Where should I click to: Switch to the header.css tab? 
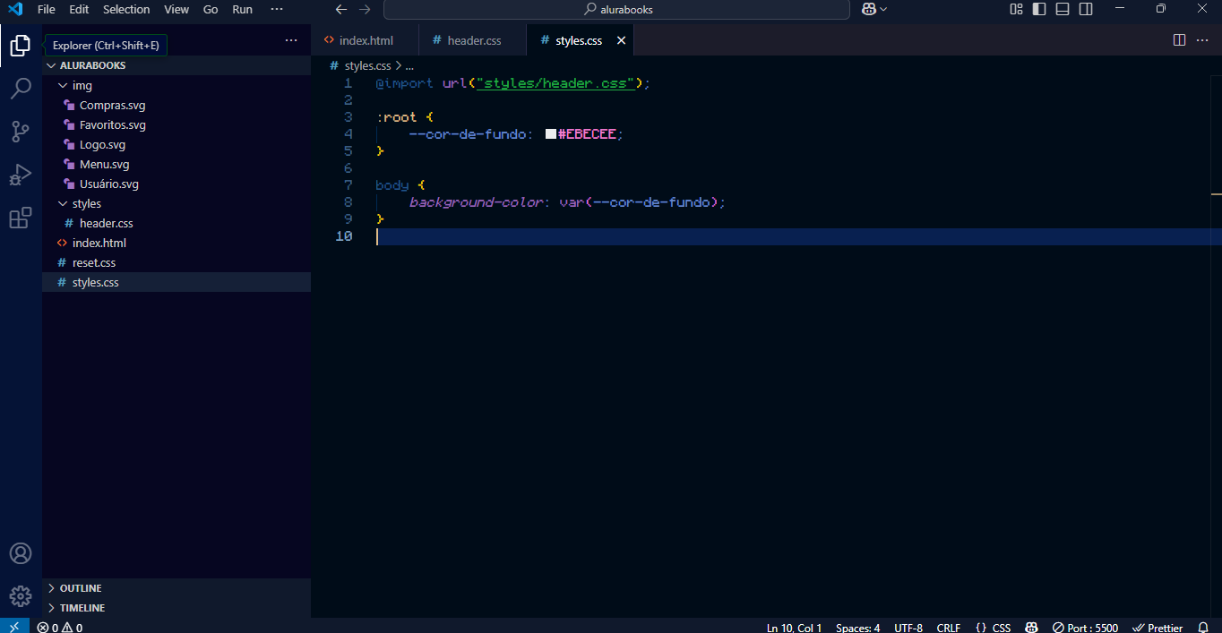[x=473, y=40]
